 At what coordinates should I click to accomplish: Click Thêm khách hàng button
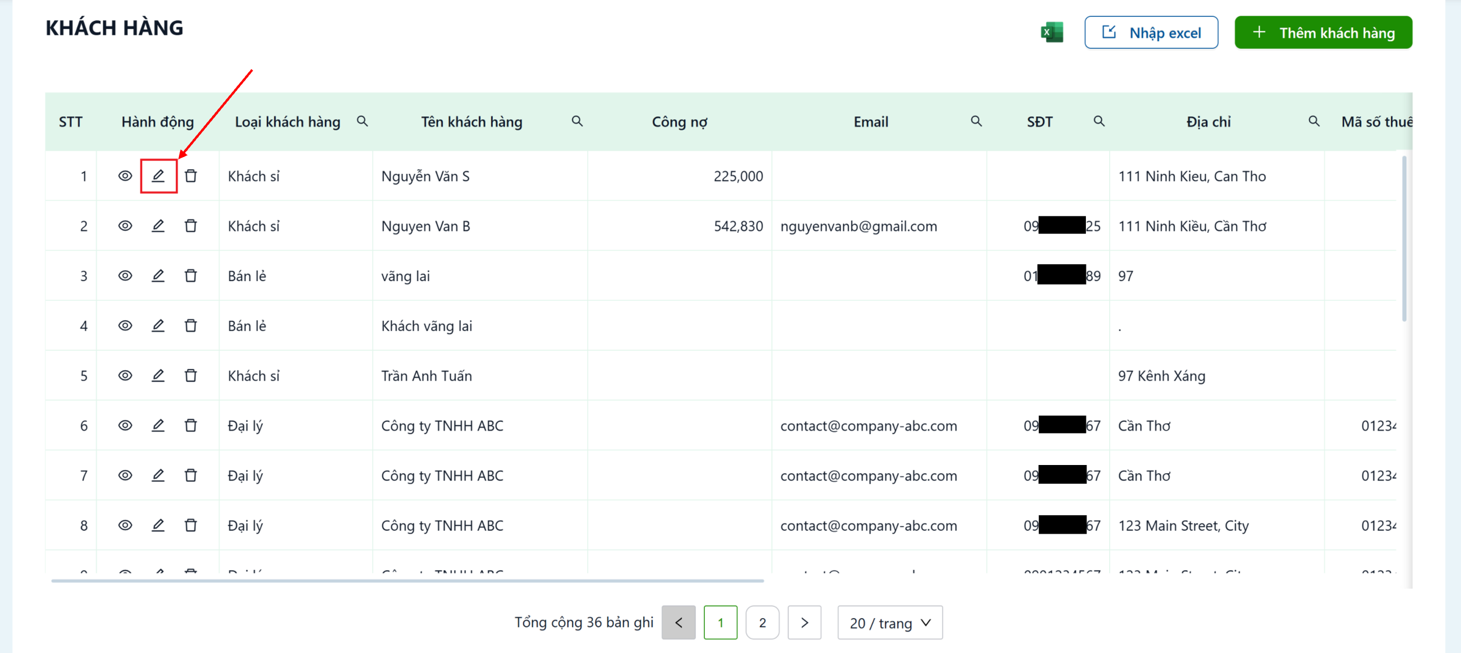(1324, 33)
